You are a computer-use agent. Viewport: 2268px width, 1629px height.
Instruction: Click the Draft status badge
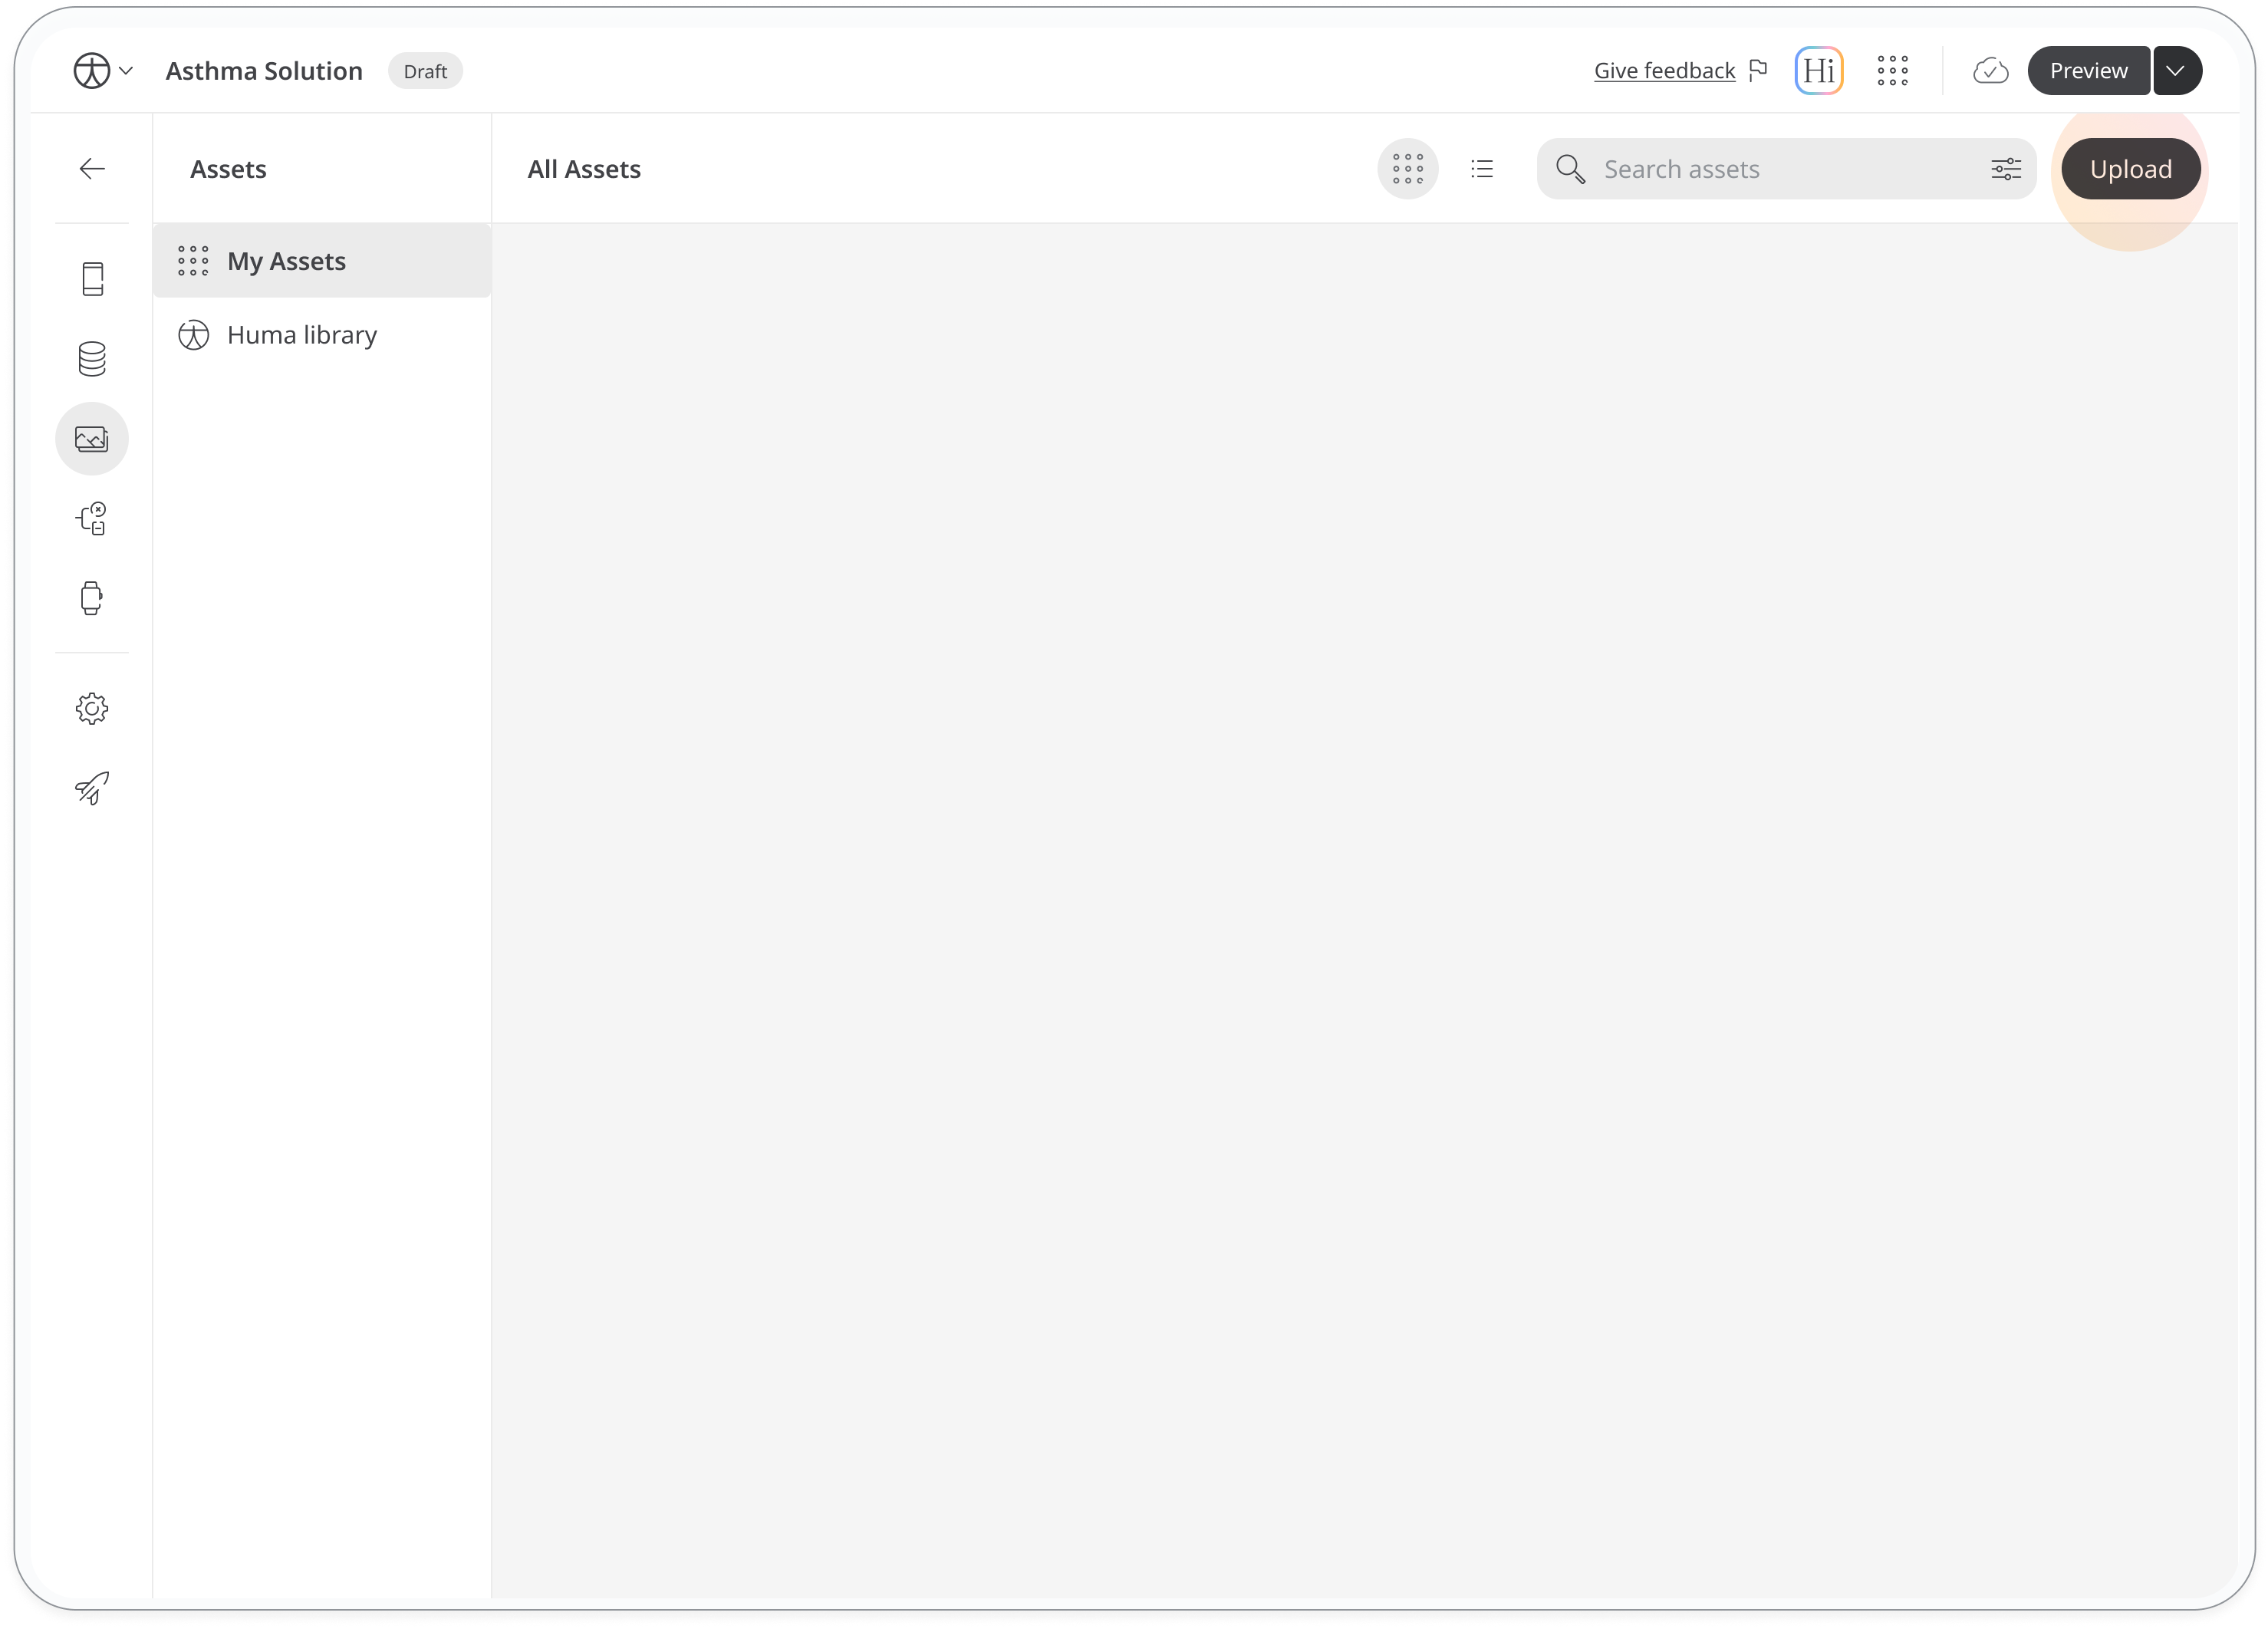click(x=425, y=71)
